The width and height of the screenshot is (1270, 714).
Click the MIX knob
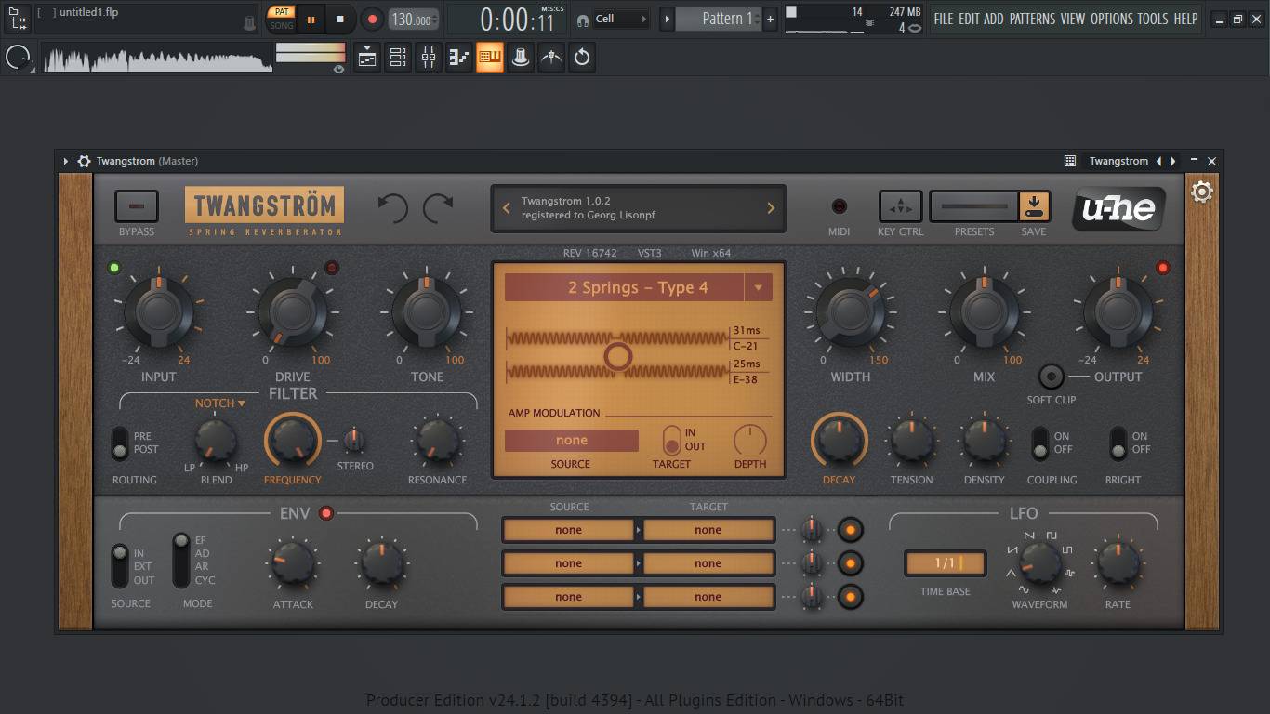[x=984, y=313]
